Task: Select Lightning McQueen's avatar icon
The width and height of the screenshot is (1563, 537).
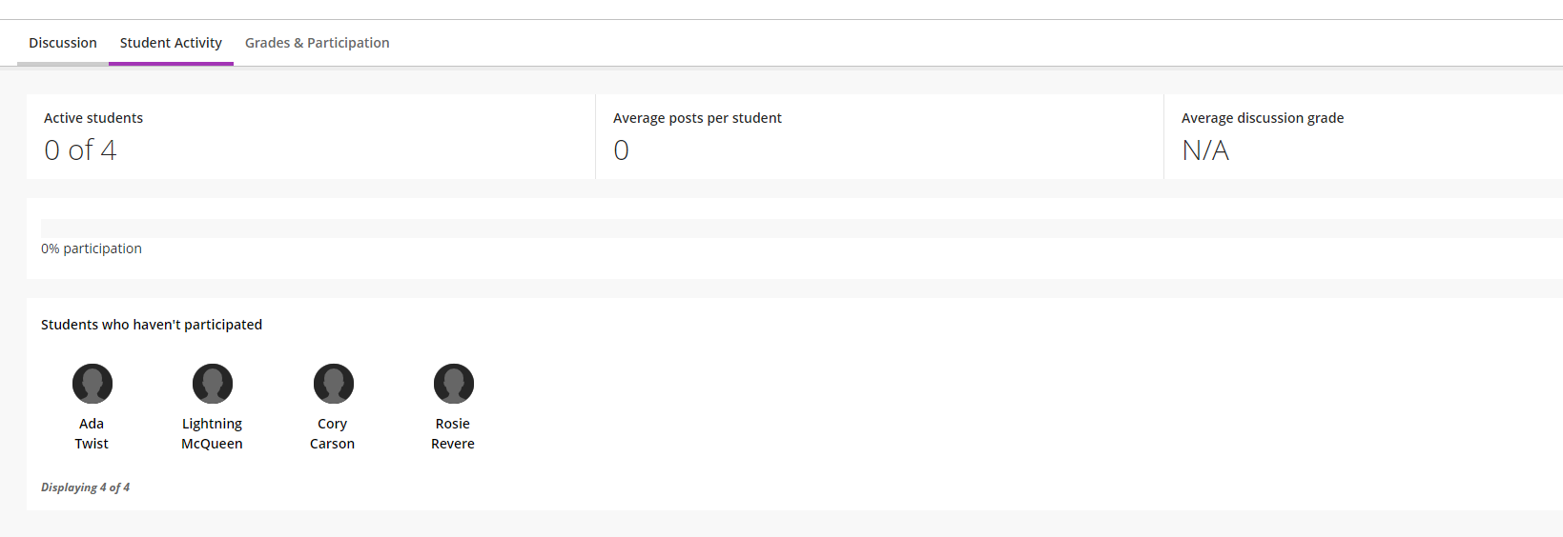Action: pos(213,384)
